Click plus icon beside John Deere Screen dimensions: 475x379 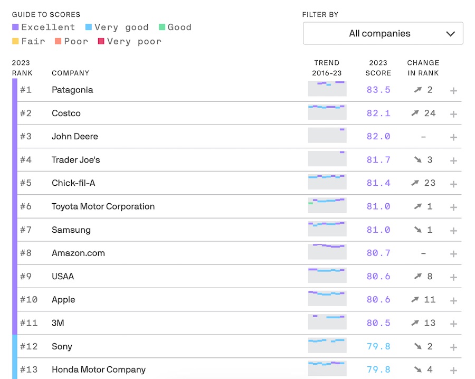coord(453,137)
